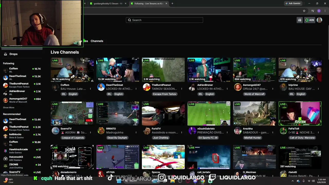329x185 pixels.
Task: Open ZBOMB in Recommended sidebar list
Action: [x=22, y=166]
